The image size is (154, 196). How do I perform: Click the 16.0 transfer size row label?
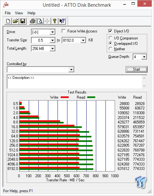(x=15, y=127)
